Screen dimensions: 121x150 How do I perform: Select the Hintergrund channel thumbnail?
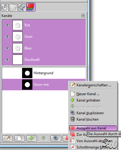[27, 73]
